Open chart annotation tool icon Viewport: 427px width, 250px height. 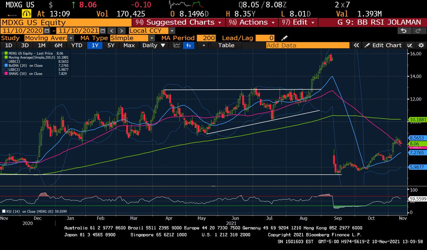(x=410, y=45)
